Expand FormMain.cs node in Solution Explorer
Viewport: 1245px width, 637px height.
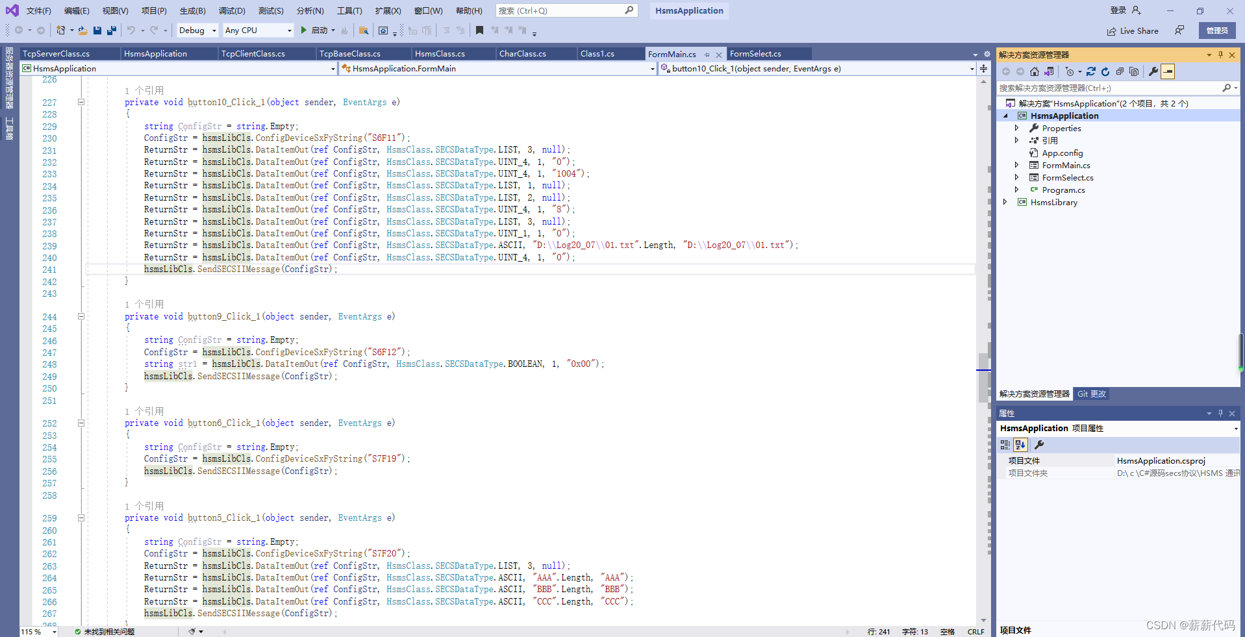pyautogui.click(x=1017, y=165)
